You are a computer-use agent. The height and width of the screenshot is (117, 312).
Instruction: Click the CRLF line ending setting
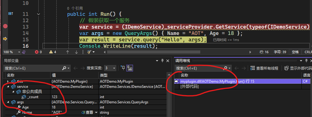click(308, 52)
